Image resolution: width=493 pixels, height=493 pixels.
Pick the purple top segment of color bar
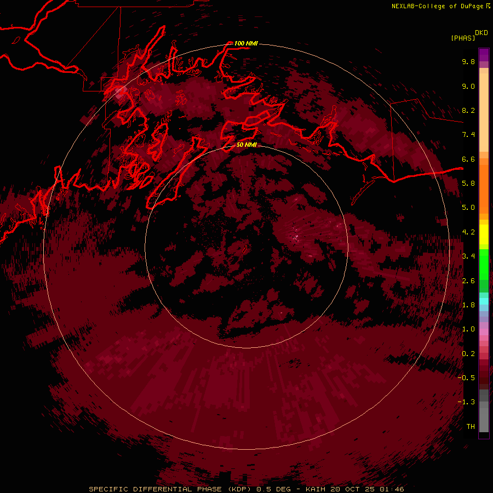tap(484, 55)
